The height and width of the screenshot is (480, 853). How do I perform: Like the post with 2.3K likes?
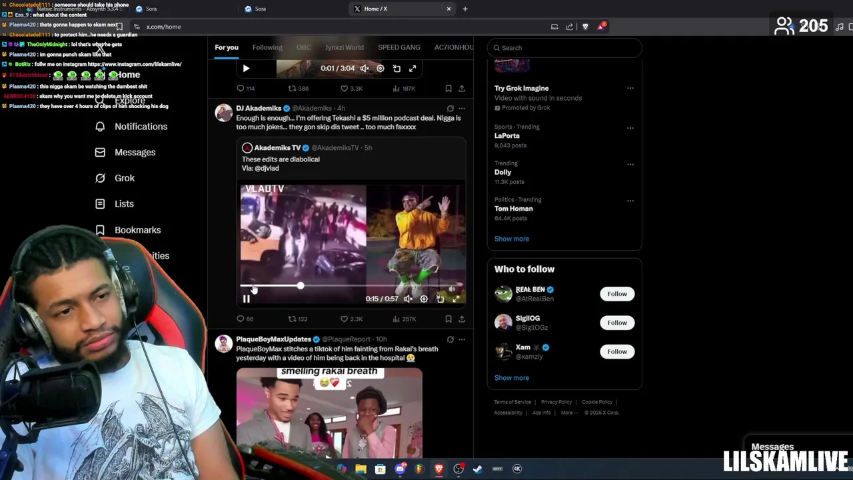351,319
